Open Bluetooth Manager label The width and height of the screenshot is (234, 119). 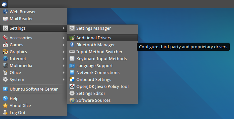[96, 45]
